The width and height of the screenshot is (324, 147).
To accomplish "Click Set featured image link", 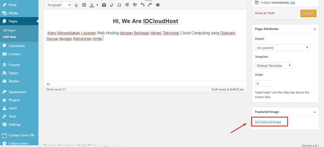I will [268, 122].
